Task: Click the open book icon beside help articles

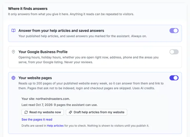Action: pyautogui.click(x=14, y=30)
